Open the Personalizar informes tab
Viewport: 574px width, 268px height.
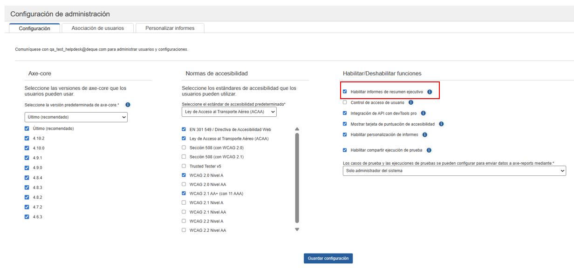(170, 28)
